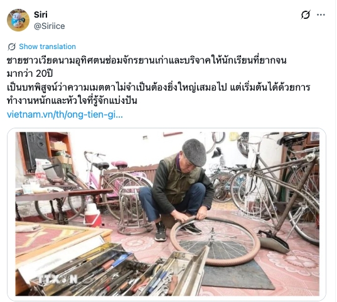Click the bicycle wheel on the floor in the photo

pyautogui.click(x=215, y=241)
